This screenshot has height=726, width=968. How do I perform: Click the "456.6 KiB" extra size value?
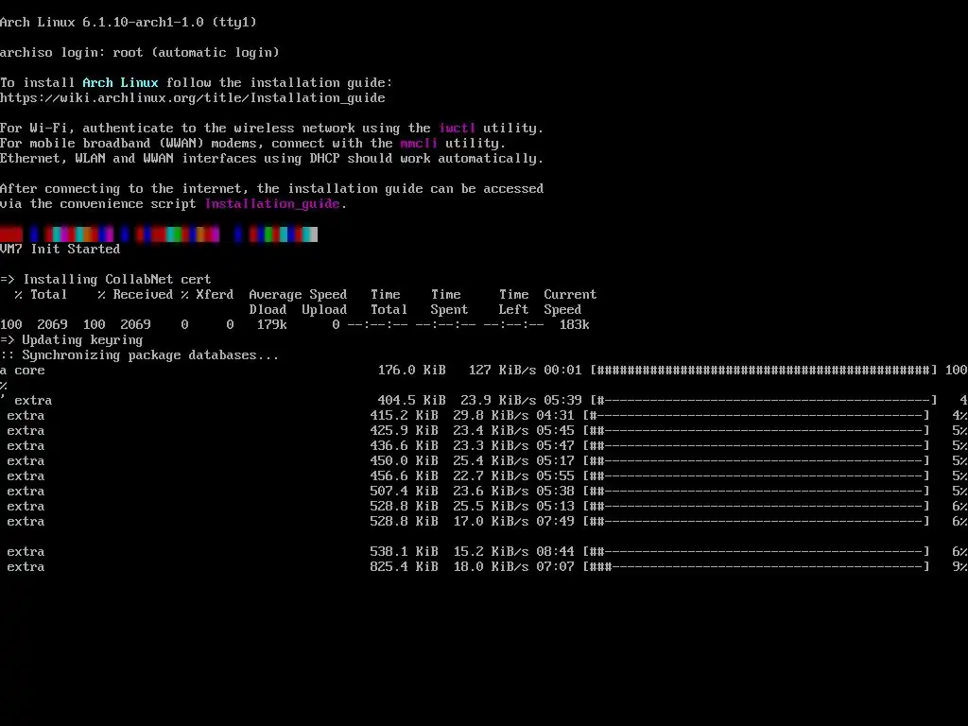[405, 476]
